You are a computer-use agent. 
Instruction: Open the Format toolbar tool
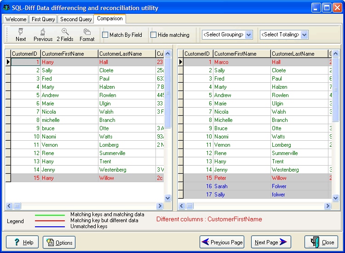coord(87,35)
